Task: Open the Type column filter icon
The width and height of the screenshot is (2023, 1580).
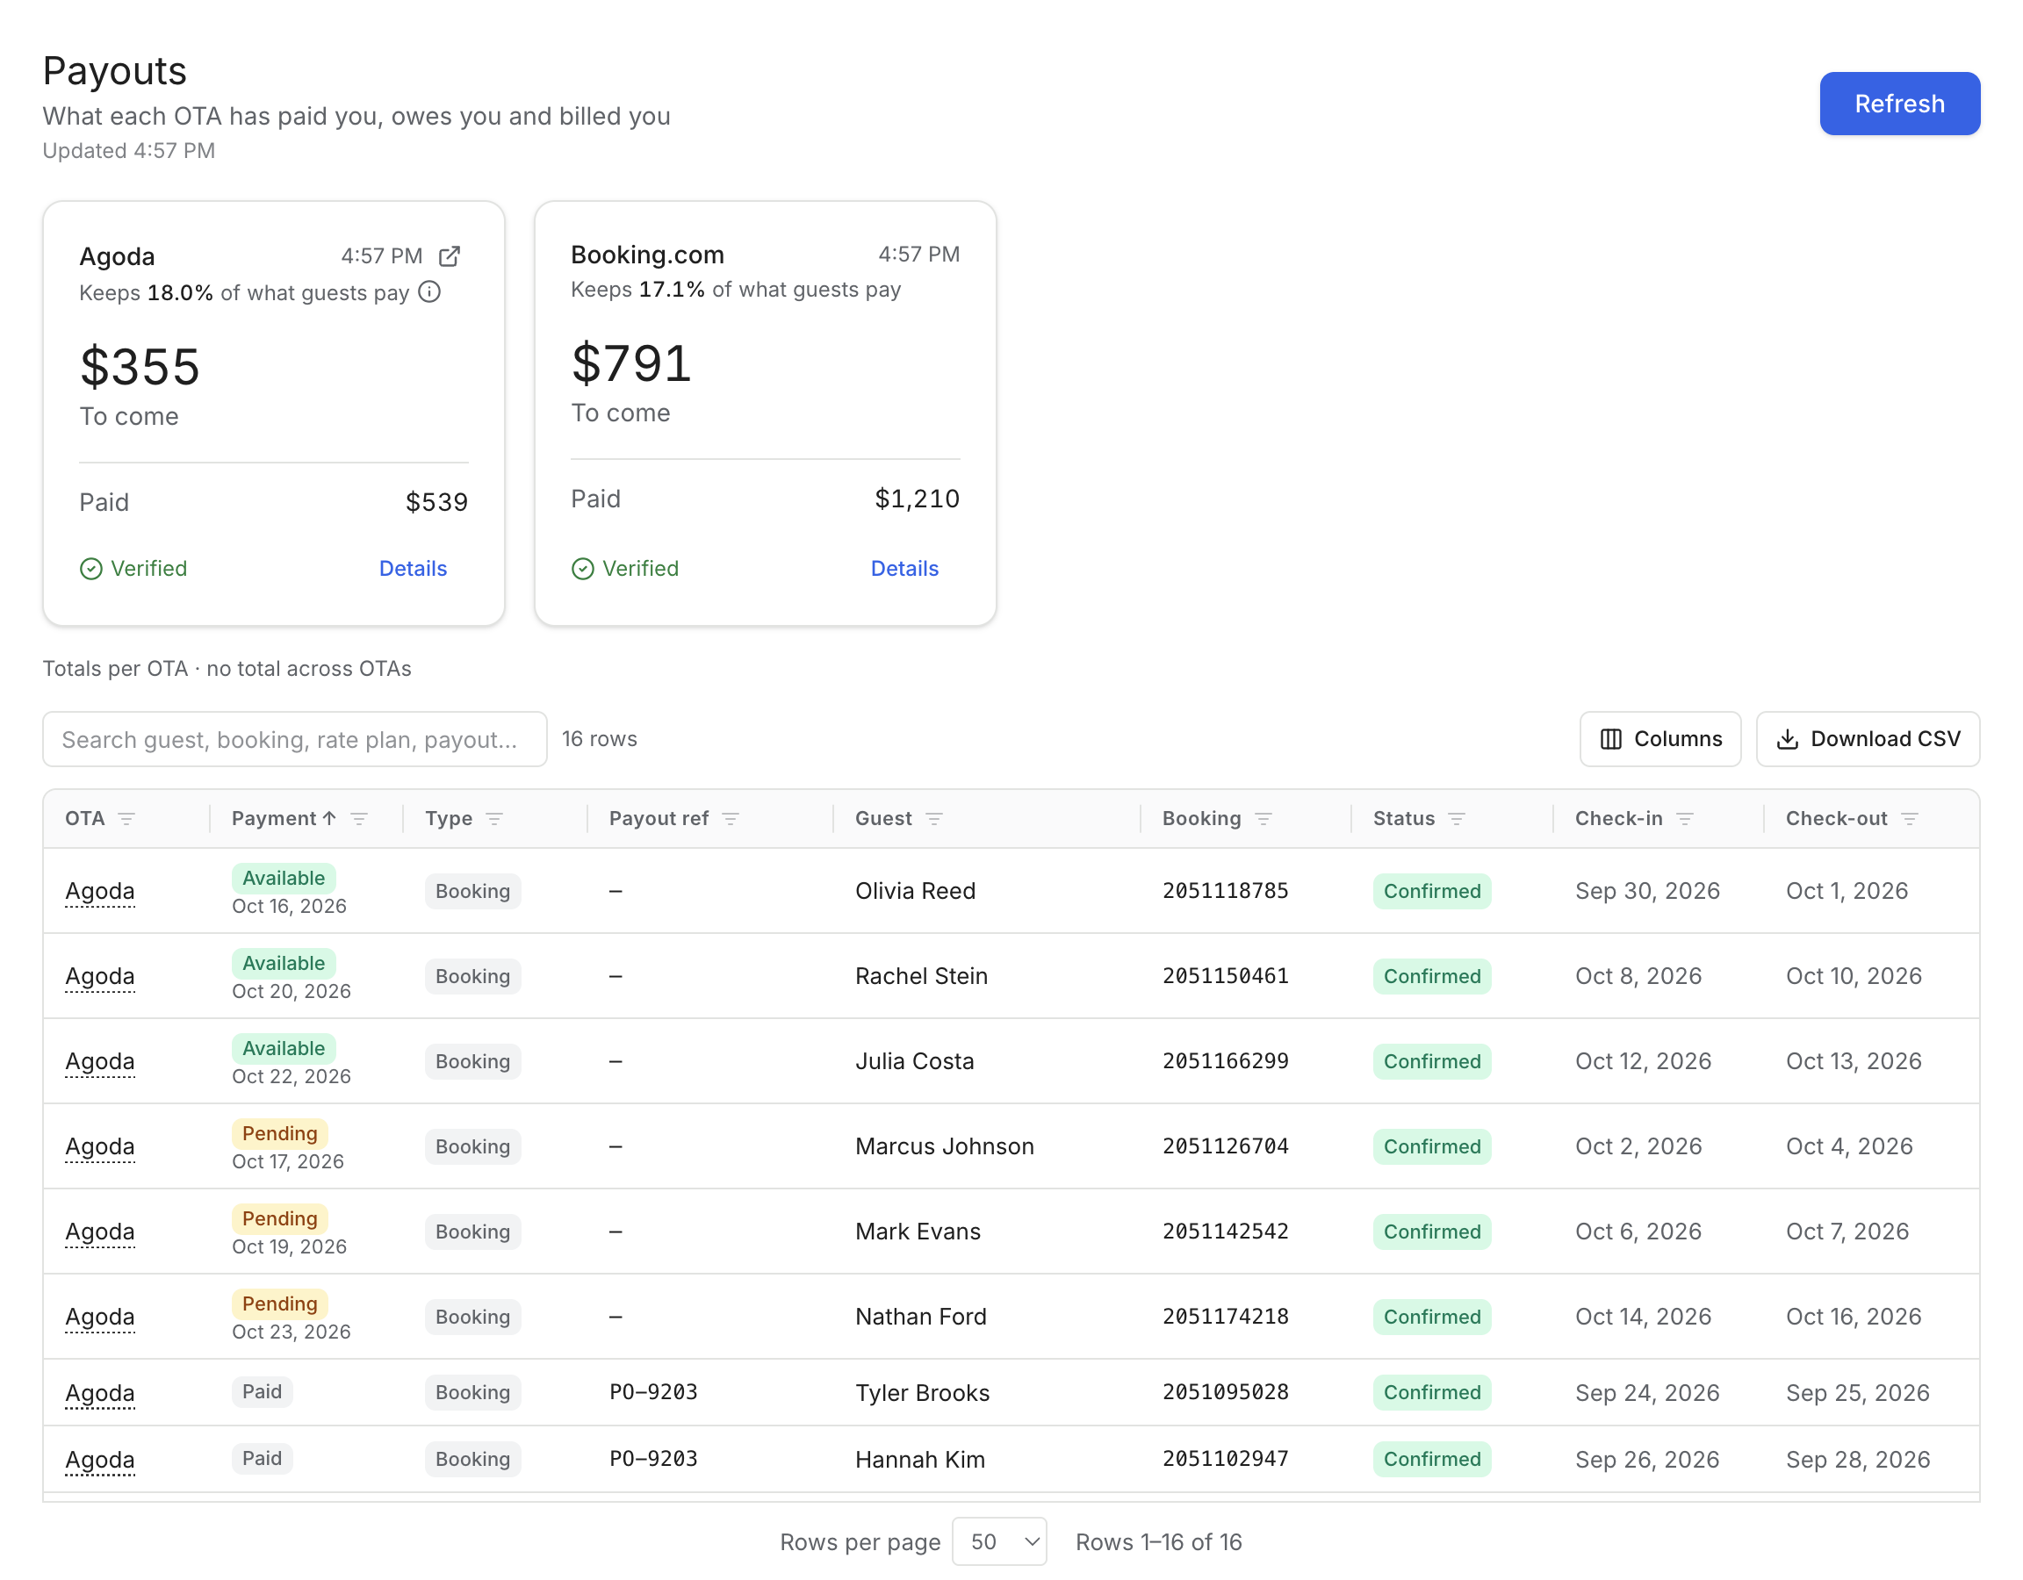Action: [494, 819]
